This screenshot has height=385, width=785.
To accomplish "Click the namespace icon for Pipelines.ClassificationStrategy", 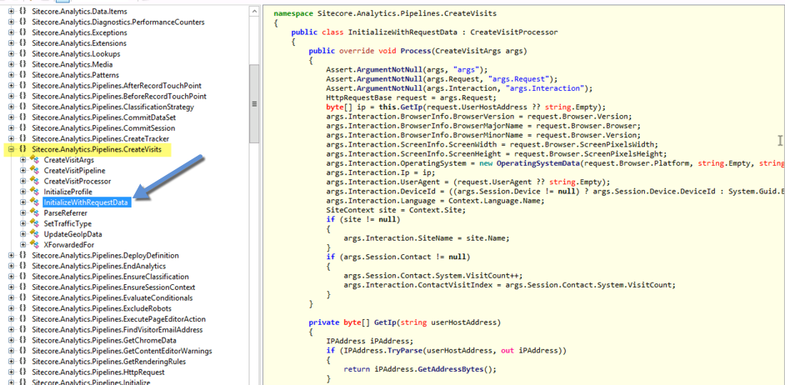I will [x=22, y=107].
